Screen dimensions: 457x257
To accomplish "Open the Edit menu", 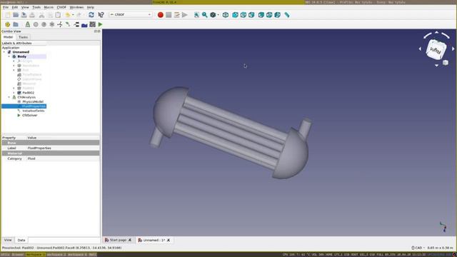I will [15, 7].
